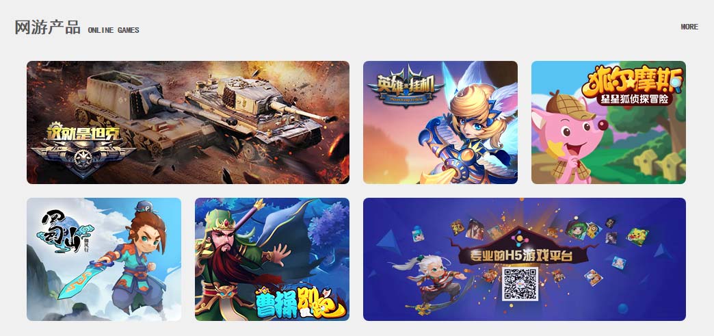
Task: Open the MORE online games link
Action: [x=689, y=27]
